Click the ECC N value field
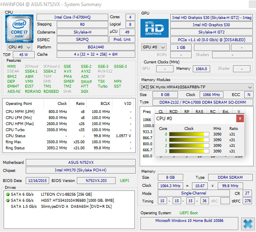The width and height of the screenshot is (256, 232). click(x=249, y=94)
